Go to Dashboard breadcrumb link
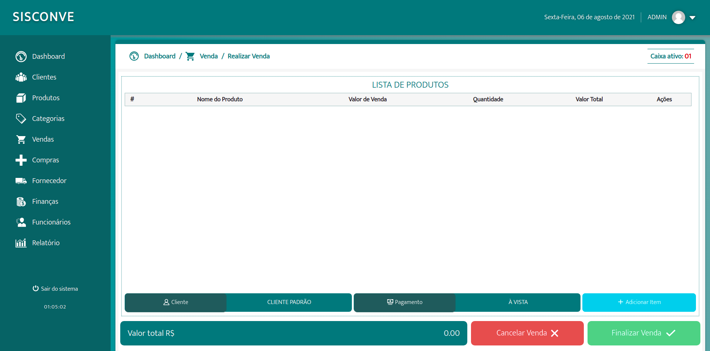The width and height of the screenshot is (710, 351). pyautogui.click(x=159, y=56)
